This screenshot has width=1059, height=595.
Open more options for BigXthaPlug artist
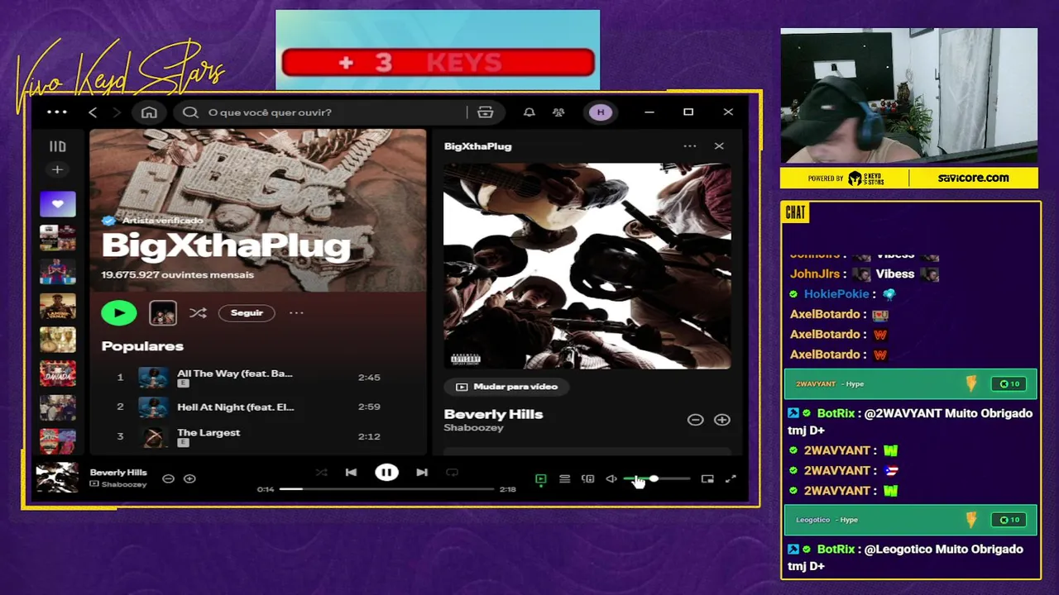click(x=296, y=312)
